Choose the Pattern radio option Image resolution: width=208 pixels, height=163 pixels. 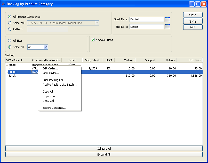point(10,29)
